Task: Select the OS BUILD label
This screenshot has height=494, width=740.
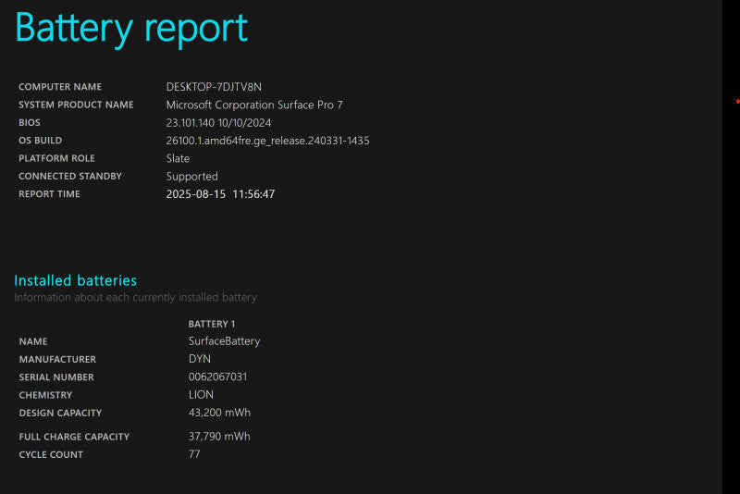Action: (x=40, y=141)
